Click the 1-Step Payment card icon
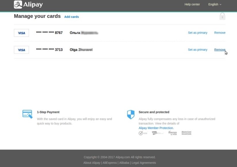This screenshot has height=167, width=237. coord(27,114)
